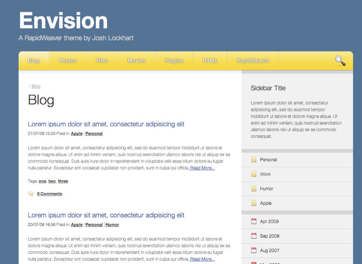Click the calendar icon beside Sep 2008
Viewport: 362px width, 264px height.
coord(254,236)
